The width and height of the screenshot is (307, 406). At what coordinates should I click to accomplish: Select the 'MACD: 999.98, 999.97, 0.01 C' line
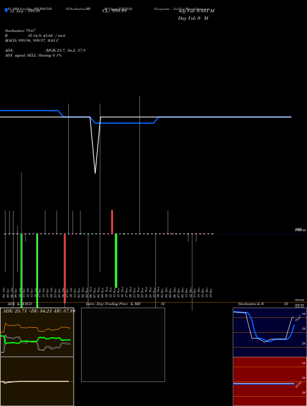click(x=32, y=41)
